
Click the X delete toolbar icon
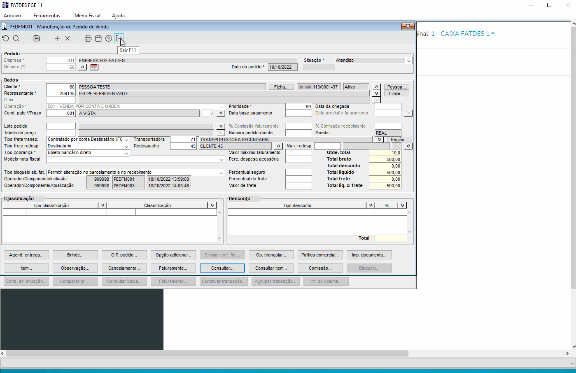[x=68, y=38]
